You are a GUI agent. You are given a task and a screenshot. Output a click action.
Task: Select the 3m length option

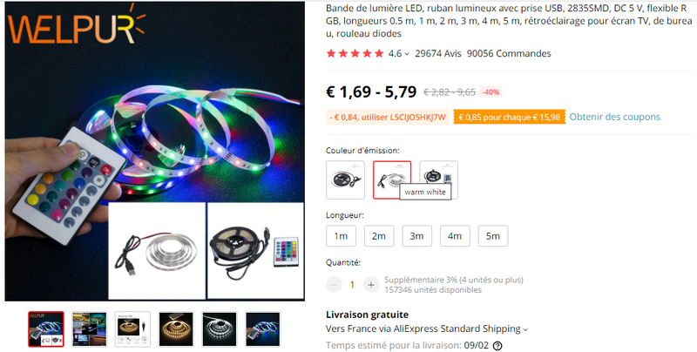click(417, 236)
